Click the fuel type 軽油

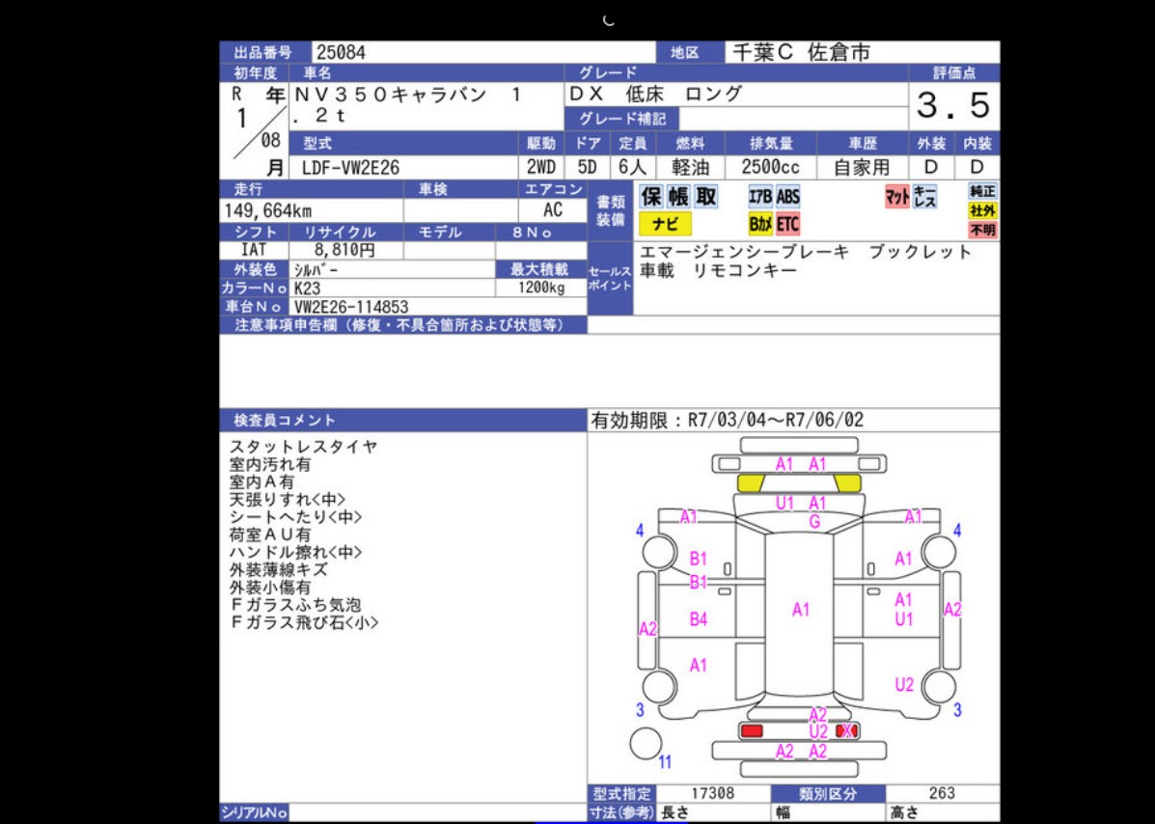[x=691, y=168]
